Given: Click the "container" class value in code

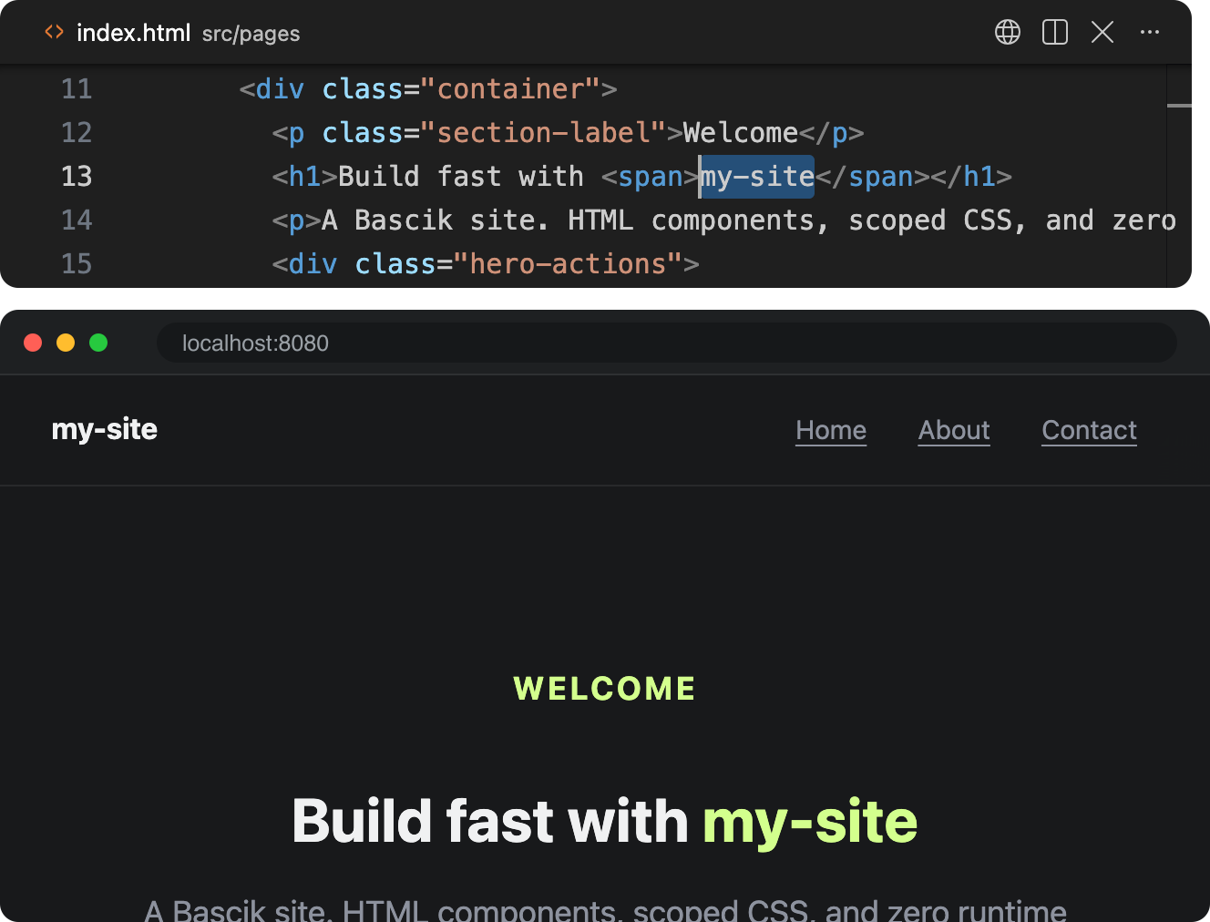Looking at the screenshot, I should (510, 89).
